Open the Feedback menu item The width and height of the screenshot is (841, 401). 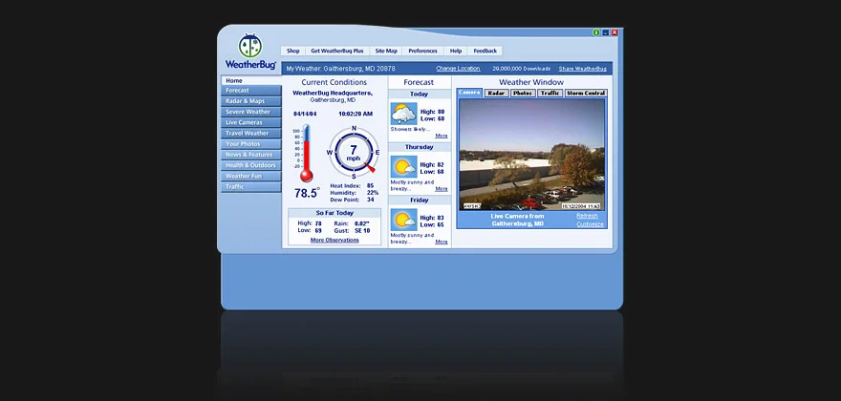point(485,51)
